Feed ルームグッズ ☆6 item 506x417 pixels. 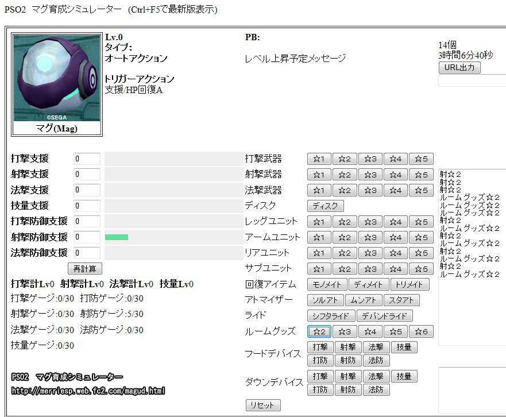(421, 331)
